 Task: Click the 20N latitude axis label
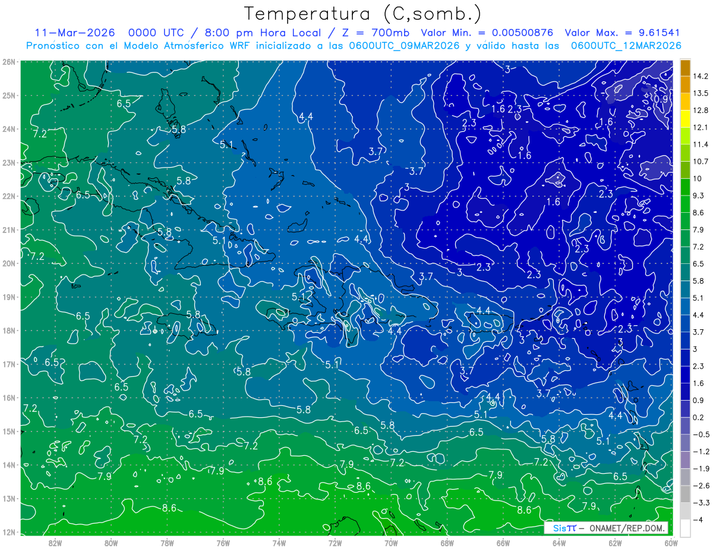pyautogui.click(x=8, y=263)
